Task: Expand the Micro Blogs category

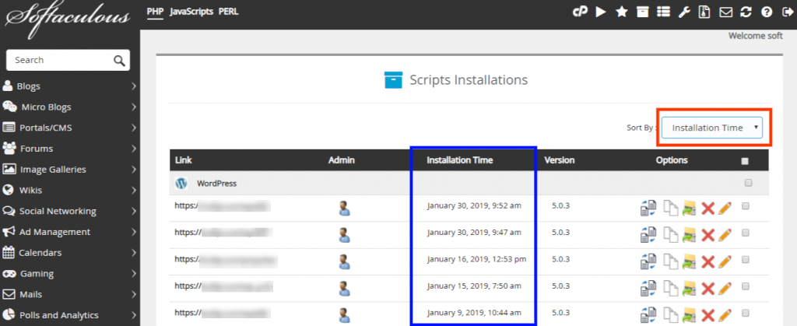Action: point(69,107)
